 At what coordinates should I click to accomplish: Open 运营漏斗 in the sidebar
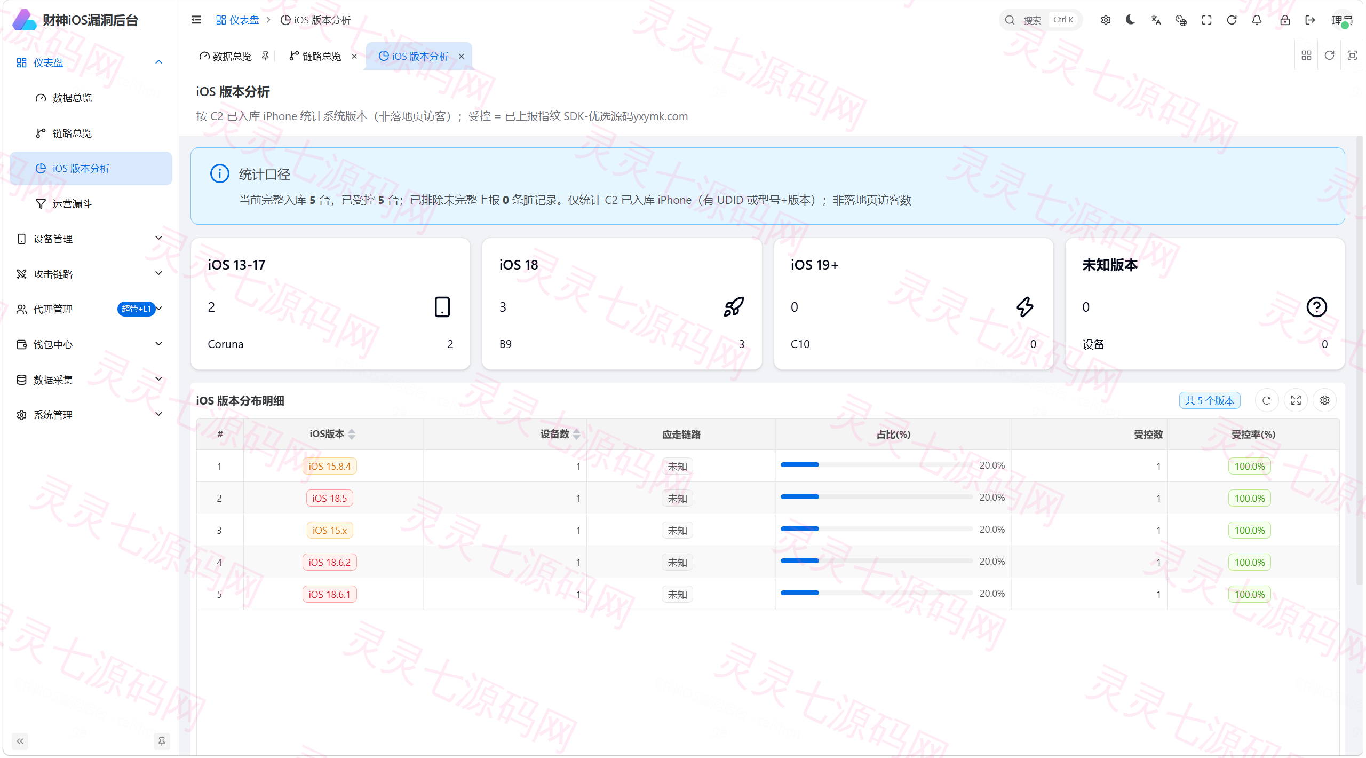(91, 204)
